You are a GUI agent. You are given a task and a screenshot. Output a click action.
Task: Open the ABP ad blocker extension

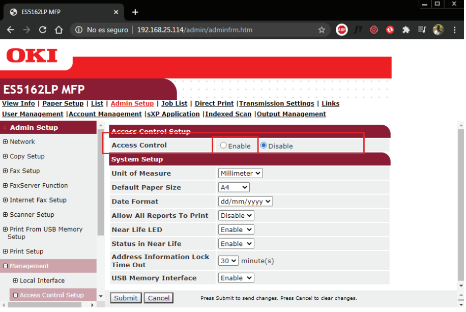point(342,30)
